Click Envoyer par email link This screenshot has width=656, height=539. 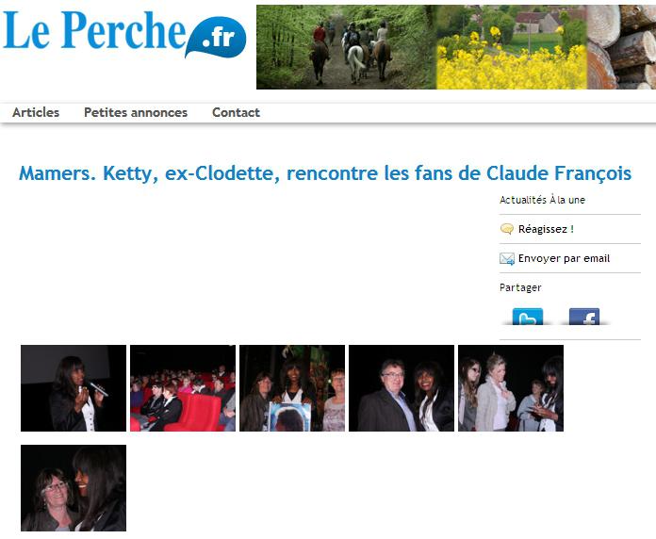coord(564,258)
